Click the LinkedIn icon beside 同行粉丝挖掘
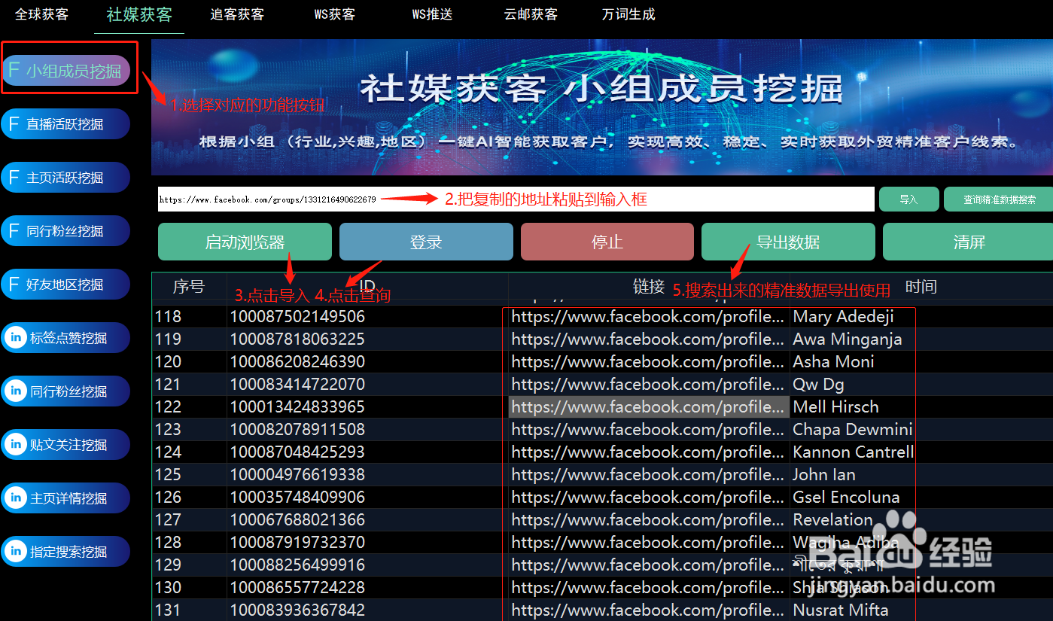This screenshot has height=621, width=1053. tap(15, 391)
